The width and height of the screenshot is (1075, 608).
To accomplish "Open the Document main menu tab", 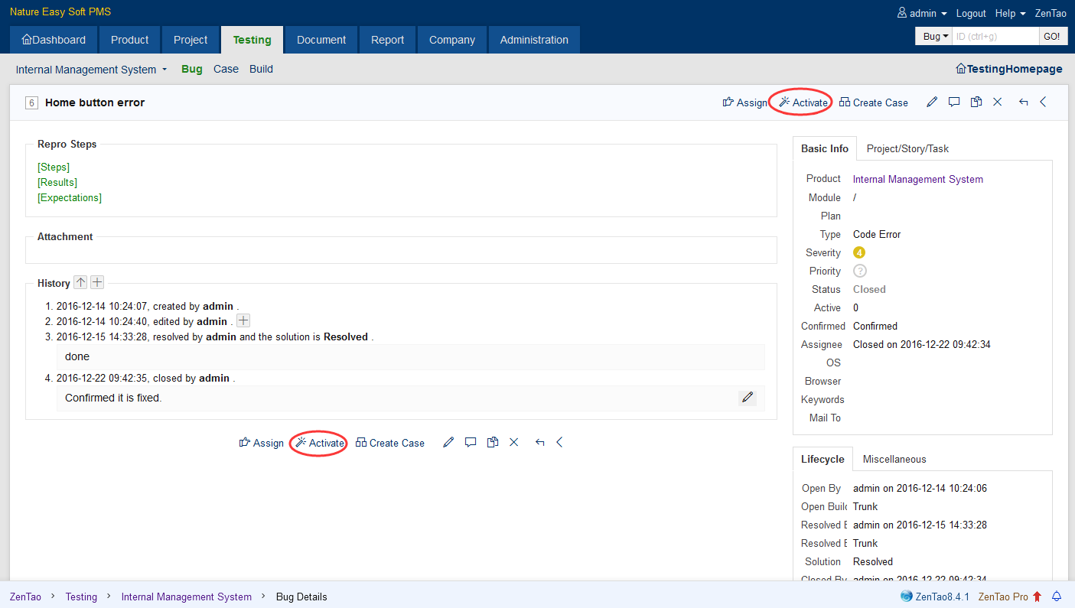I will pyautogui.click(x=321, y=40).
